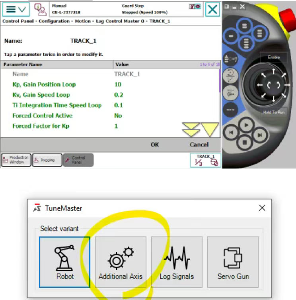
Task: Switch to the Production Window tab
Action: click(16, 160)
